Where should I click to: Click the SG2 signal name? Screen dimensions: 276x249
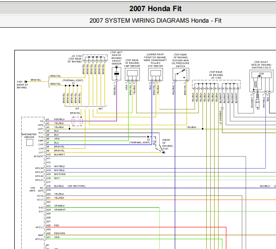pos(41,207)
